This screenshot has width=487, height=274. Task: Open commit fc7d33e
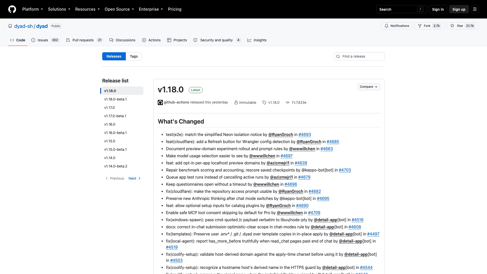click(296, 102)
